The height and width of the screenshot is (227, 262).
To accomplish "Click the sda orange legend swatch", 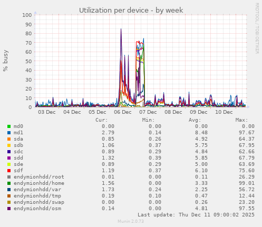I will click(x=9, y=139).
